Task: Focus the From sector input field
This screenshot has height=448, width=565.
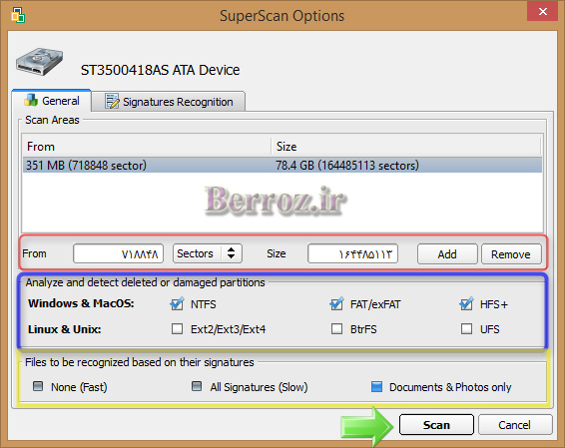Action: (x=118, y=253)
